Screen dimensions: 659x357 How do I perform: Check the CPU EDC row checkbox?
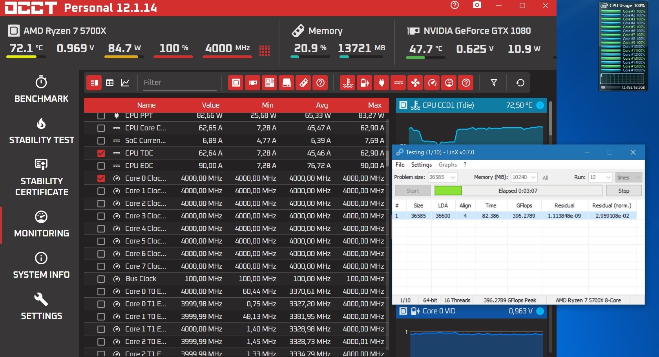101,166
